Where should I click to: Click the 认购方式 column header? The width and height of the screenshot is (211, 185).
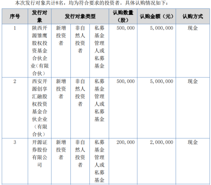coord(193,16)
